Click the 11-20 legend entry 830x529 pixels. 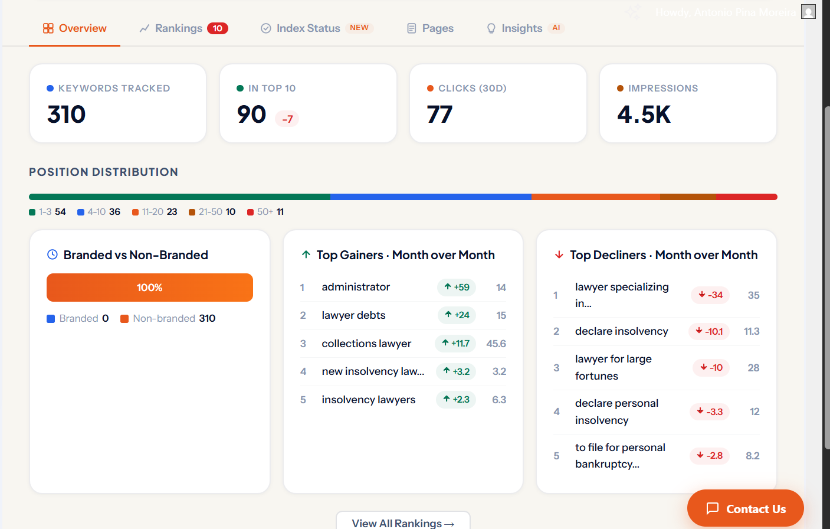click(x=155, y=212)
